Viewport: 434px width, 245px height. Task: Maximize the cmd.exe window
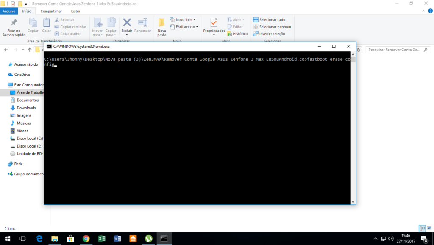334,47
